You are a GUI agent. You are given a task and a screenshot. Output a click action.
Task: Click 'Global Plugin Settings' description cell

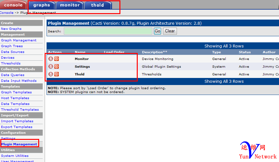point(161,66)
